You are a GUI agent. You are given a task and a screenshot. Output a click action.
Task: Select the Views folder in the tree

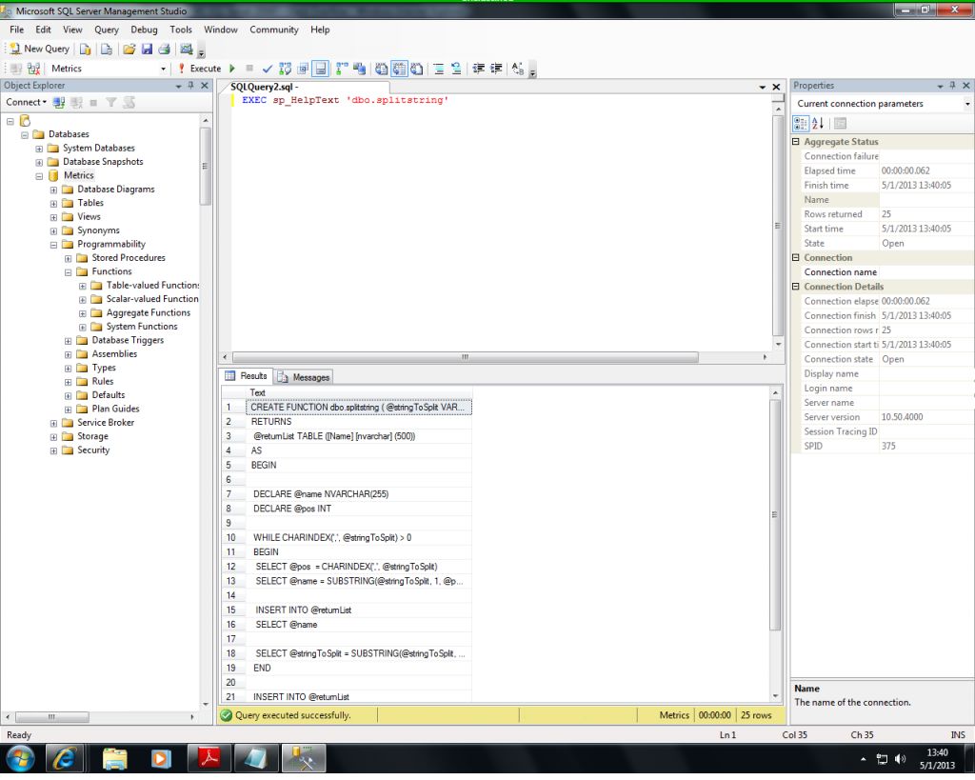pyautogui.click(x=89, y=216)
